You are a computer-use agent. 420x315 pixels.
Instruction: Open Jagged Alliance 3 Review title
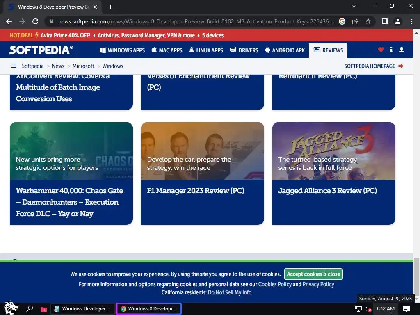(x=328, y=191)
